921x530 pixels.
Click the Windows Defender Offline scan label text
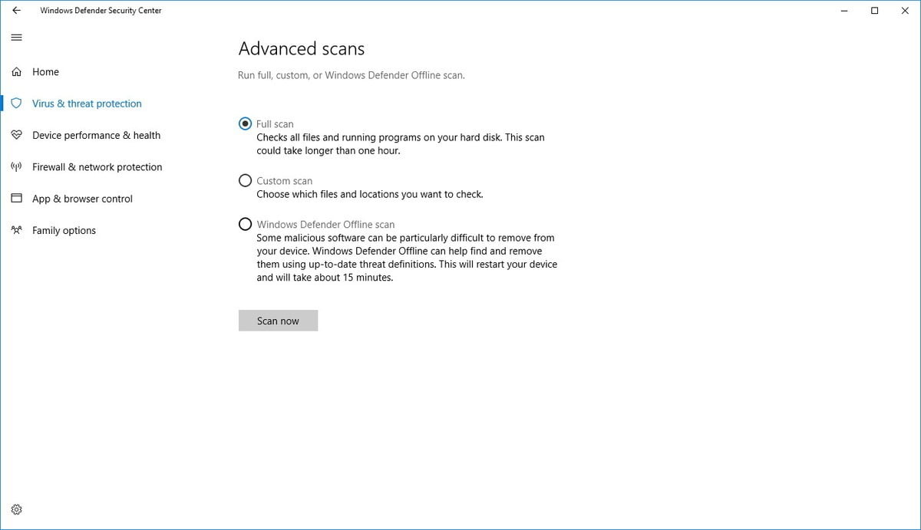click(325, 225)
